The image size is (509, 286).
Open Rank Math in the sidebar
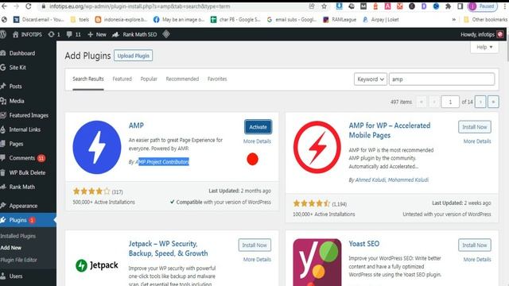21,187
